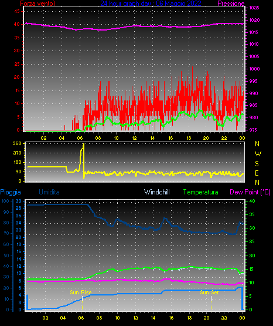
Task: Click hour 18 on the wind graph time axis
Action: pyautogui.click(x=189, y=138)
